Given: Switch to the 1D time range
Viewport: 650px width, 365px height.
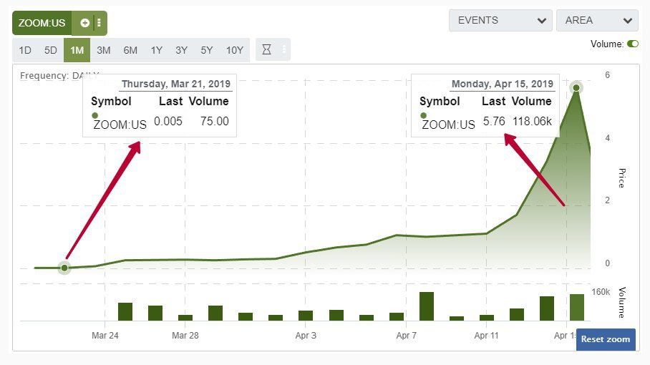Looking at the screenshot, I should [25, 50].
